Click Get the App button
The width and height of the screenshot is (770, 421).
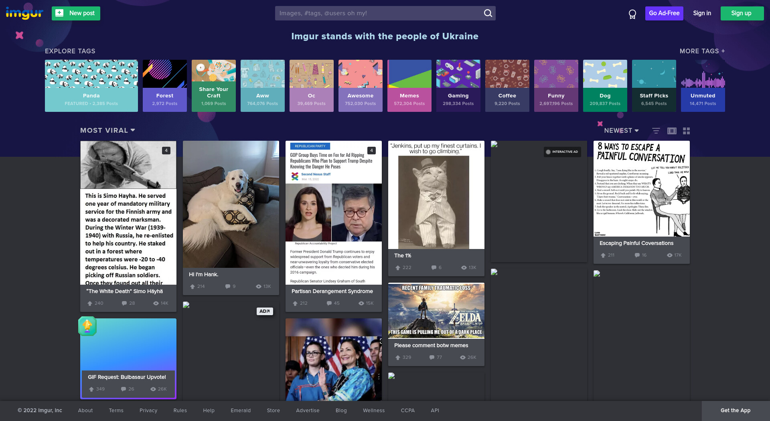(x=736, y=411)
